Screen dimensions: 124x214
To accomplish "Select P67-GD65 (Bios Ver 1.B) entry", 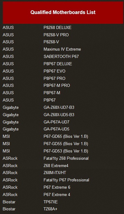I will (66, 137).
